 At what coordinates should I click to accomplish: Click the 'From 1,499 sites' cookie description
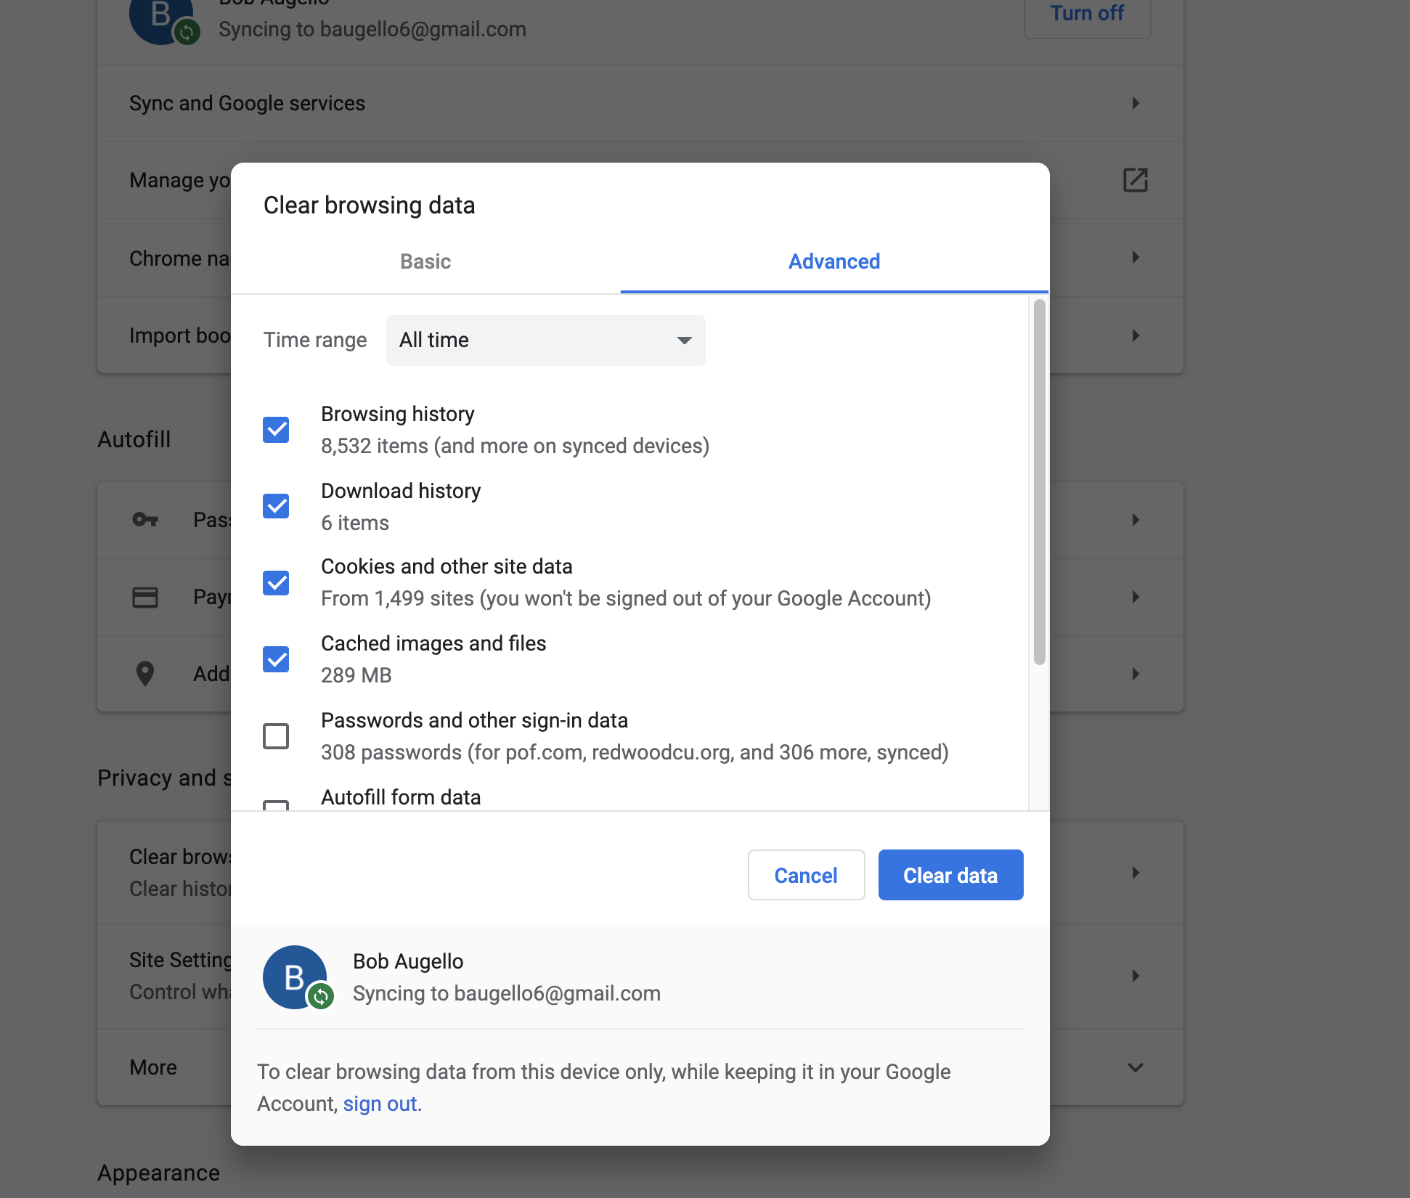(626, 598)
